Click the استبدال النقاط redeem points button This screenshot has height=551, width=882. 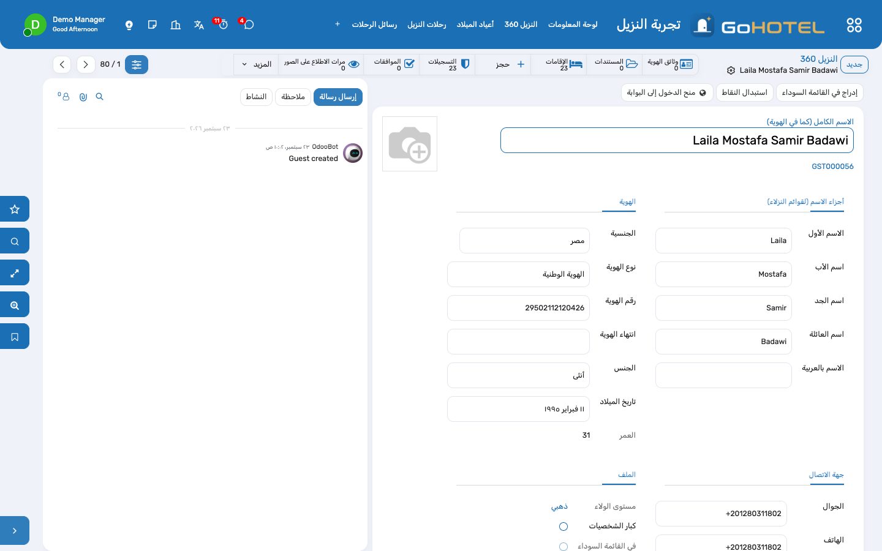[x=744, y=92]
